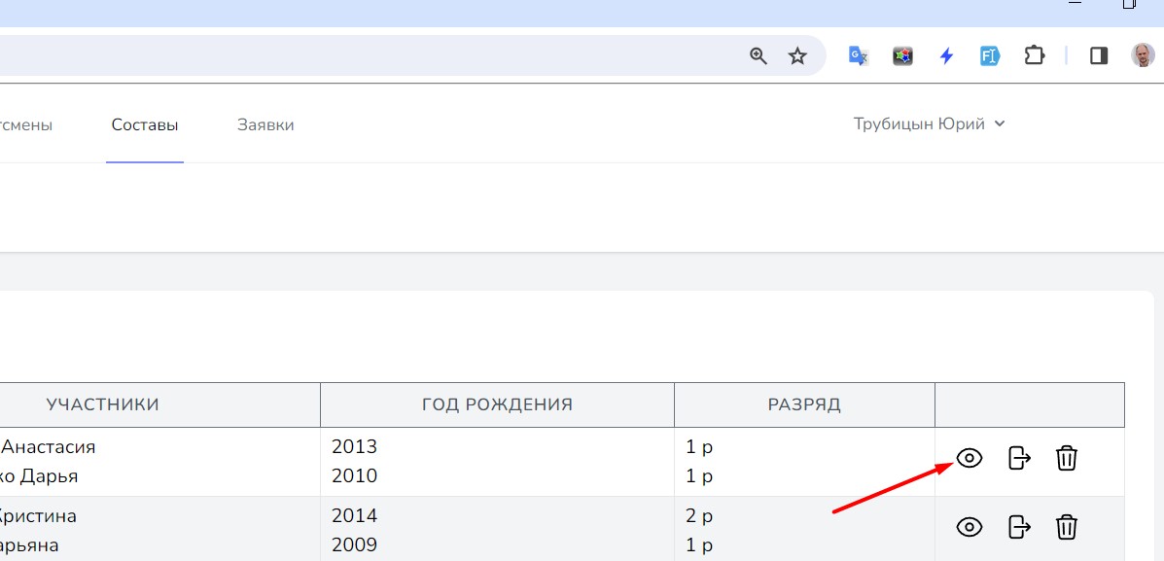Go to the Заявки tab
The width and height of the screenshot is (1164, 561).
265,124
